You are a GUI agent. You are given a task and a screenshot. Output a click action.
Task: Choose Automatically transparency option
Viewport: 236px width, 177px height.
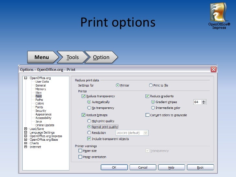coord(89,102)
